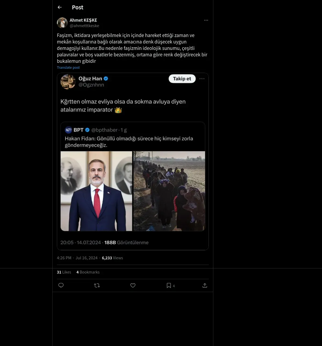Open the 4 Bookmarks count
Viewport: 322px width, 346px height.
[x=88, y=272]
